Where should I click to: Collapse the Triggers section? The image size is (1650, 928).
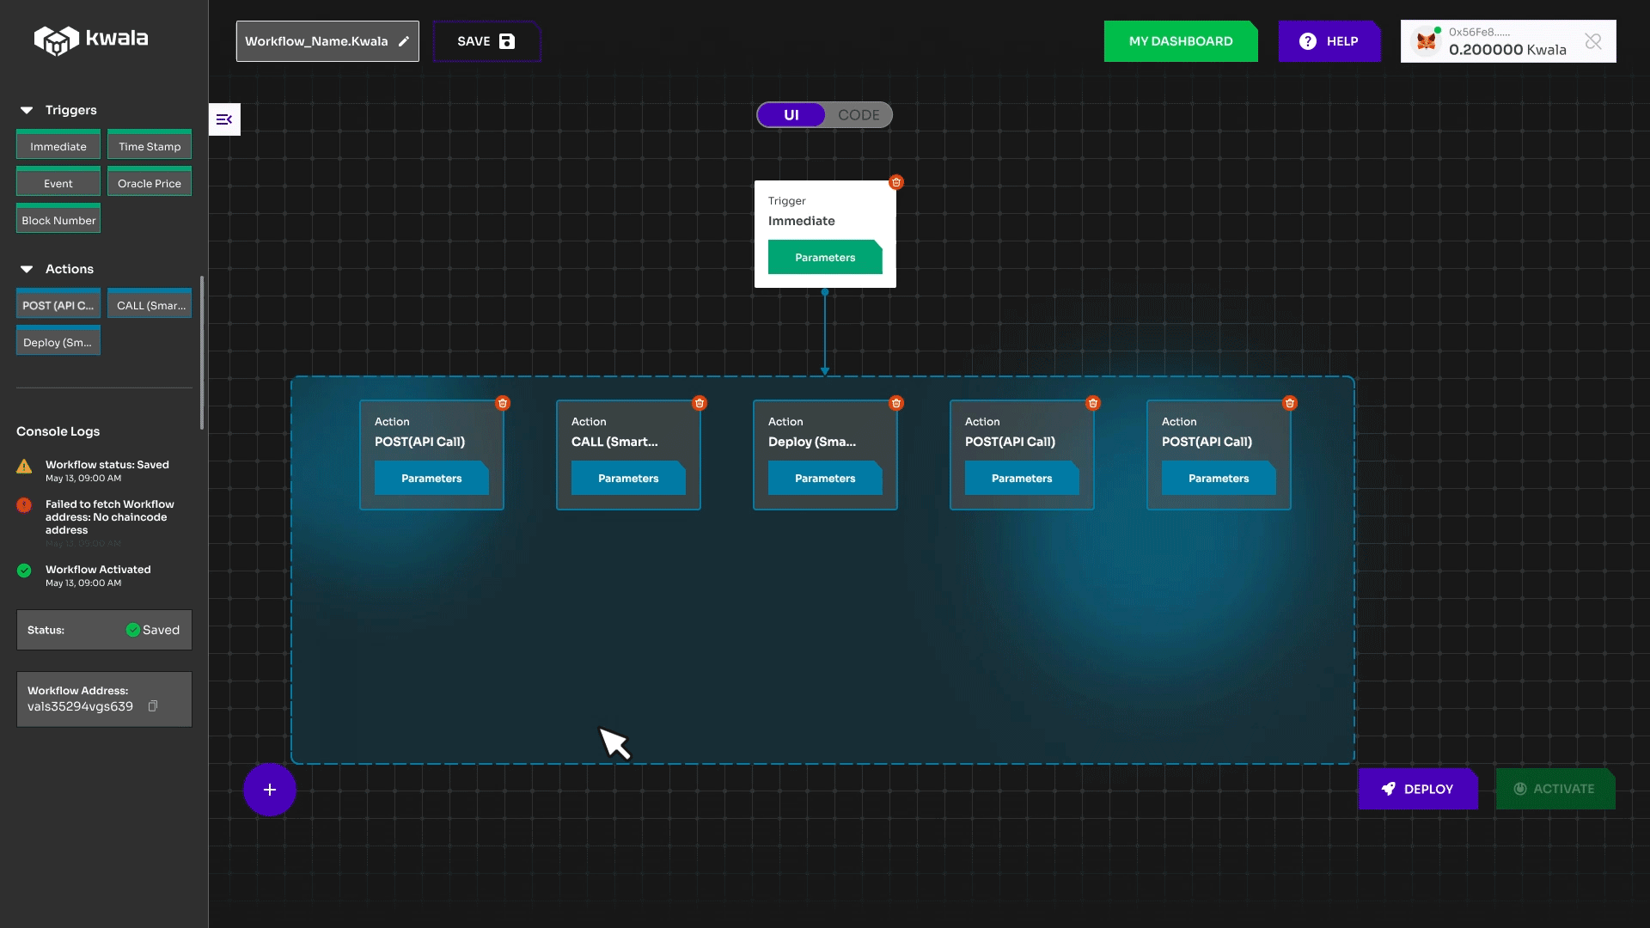pyautogui.click(x=26, y=109)
